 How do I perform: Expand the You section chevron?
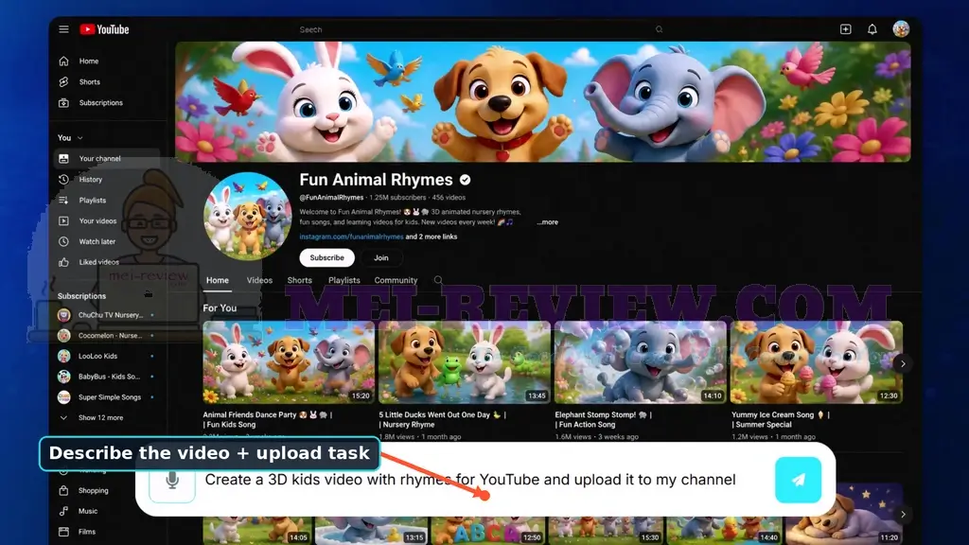79,138
